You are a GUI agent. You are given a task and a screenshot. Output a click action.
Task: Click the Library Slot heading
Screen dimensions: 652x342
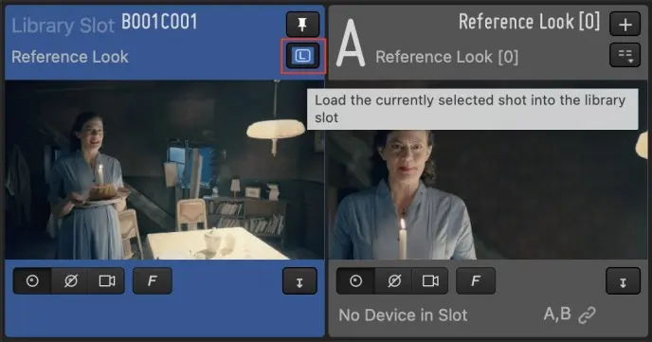pos(63,26)
